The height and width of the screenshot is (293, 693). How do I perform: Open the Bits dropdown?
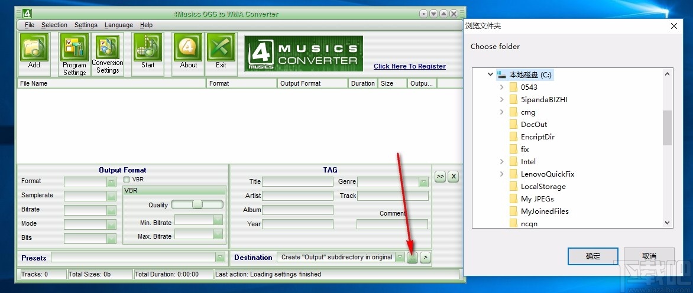click(111, 238)
